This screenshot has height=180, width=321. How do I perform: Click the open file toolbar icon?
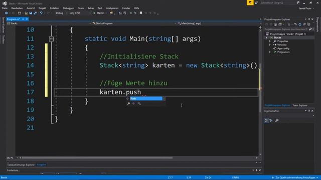pyautogui.click(x=26, y=13)
